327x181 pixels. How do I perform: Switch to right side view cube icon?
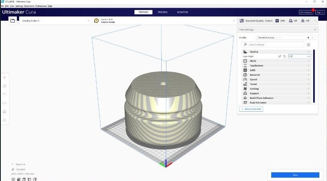(x=35, y=179)
